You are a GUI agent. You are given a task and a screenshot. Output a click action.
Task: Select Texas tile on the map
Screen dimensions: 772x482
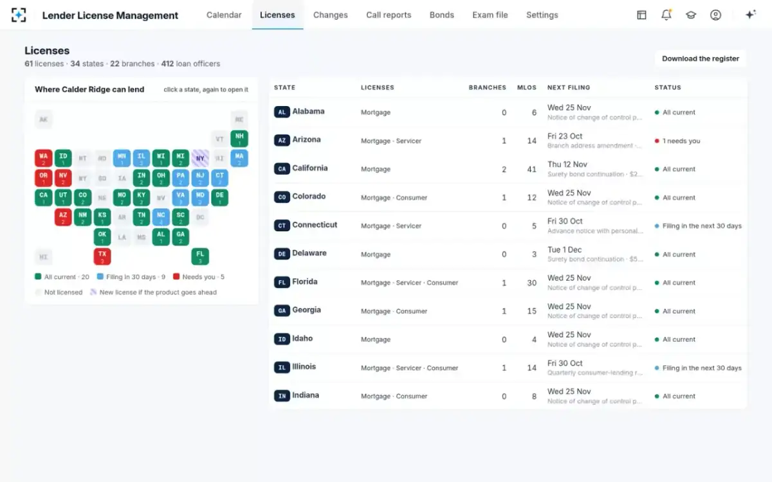coord(102,256)
